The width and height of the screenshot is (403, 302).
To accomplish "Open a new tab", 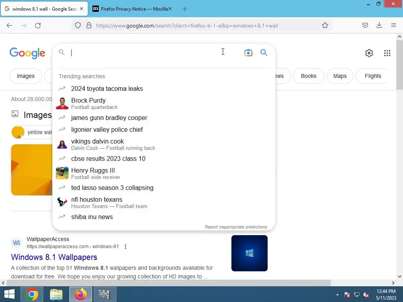I will [185, 9].
